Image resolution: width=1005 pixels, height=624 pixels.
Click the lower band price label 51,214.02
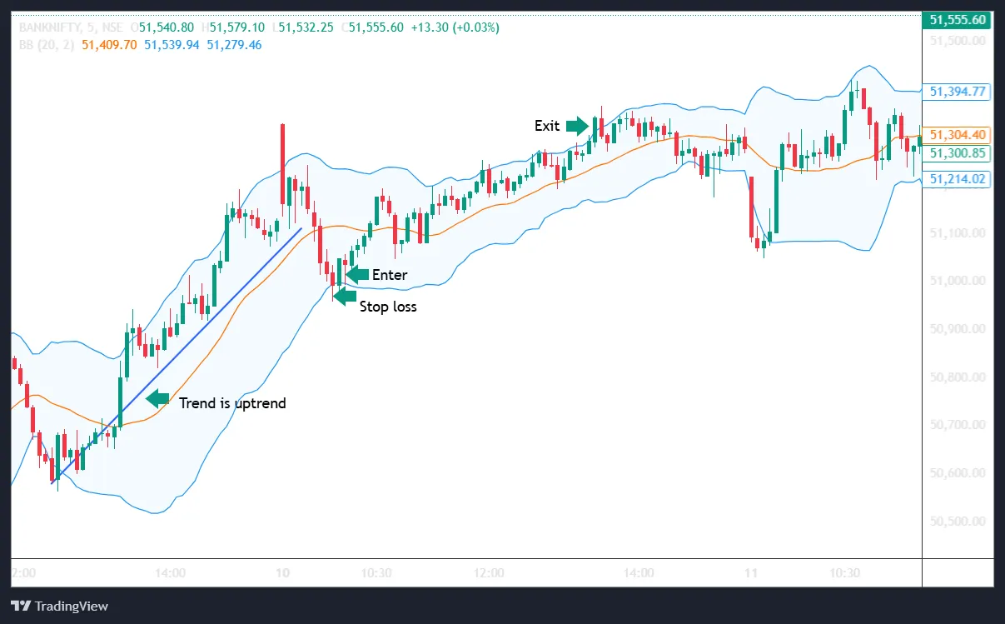[x=958, y=178]
